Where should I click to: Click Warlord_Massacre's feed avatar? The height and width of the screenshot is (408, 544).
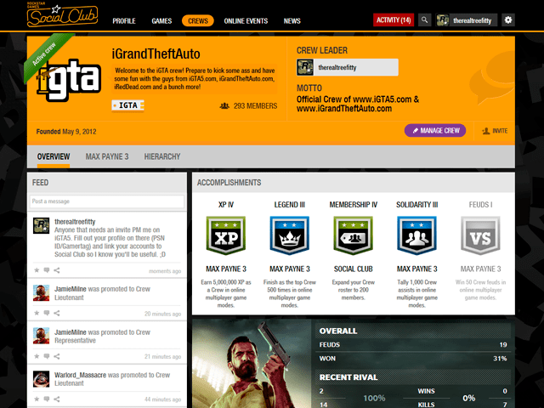(42, 379)
